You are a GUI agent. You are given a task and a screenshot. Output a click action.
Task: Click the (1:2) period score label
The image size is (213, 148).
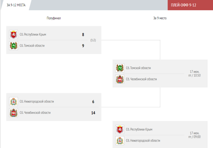tap(93, 40)
